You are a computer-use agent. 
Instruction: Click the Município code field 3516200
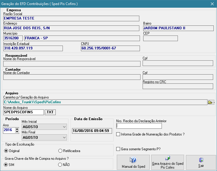pos(13,38)
